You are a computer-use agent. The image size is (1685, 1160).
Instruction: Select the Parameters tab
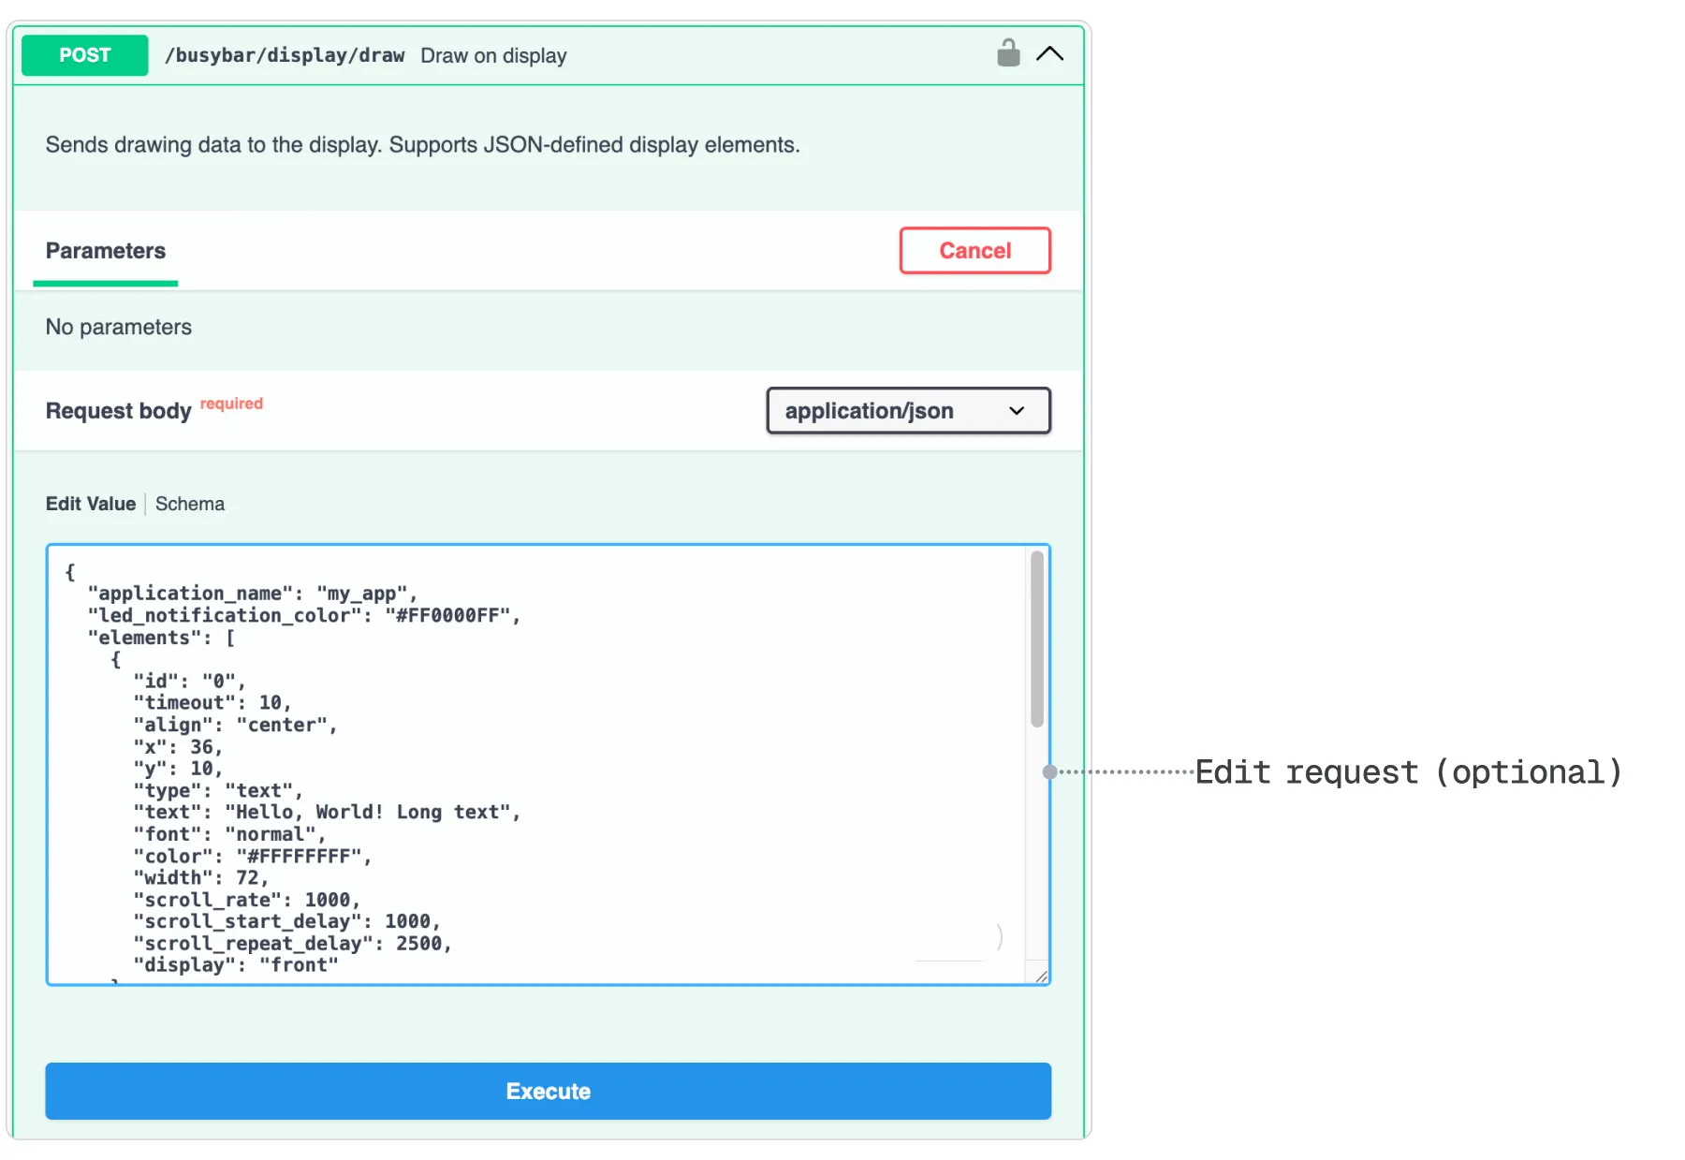[x=106, y=251]
